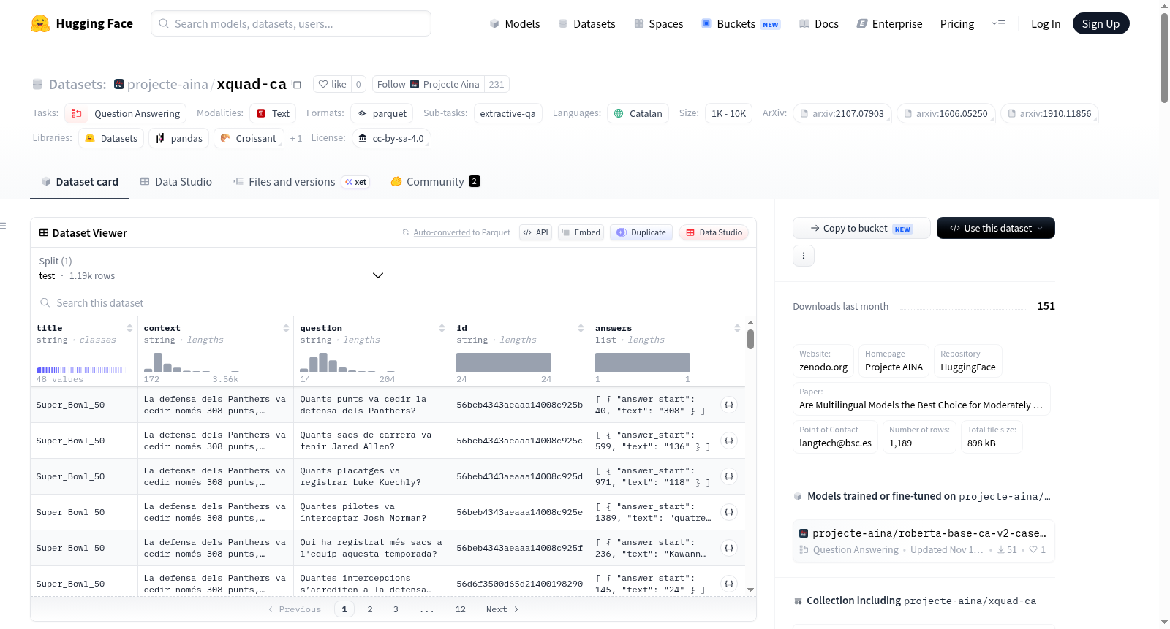Expand answers cell for id ending 925d

pyautogui.click(x=729, y=476)
